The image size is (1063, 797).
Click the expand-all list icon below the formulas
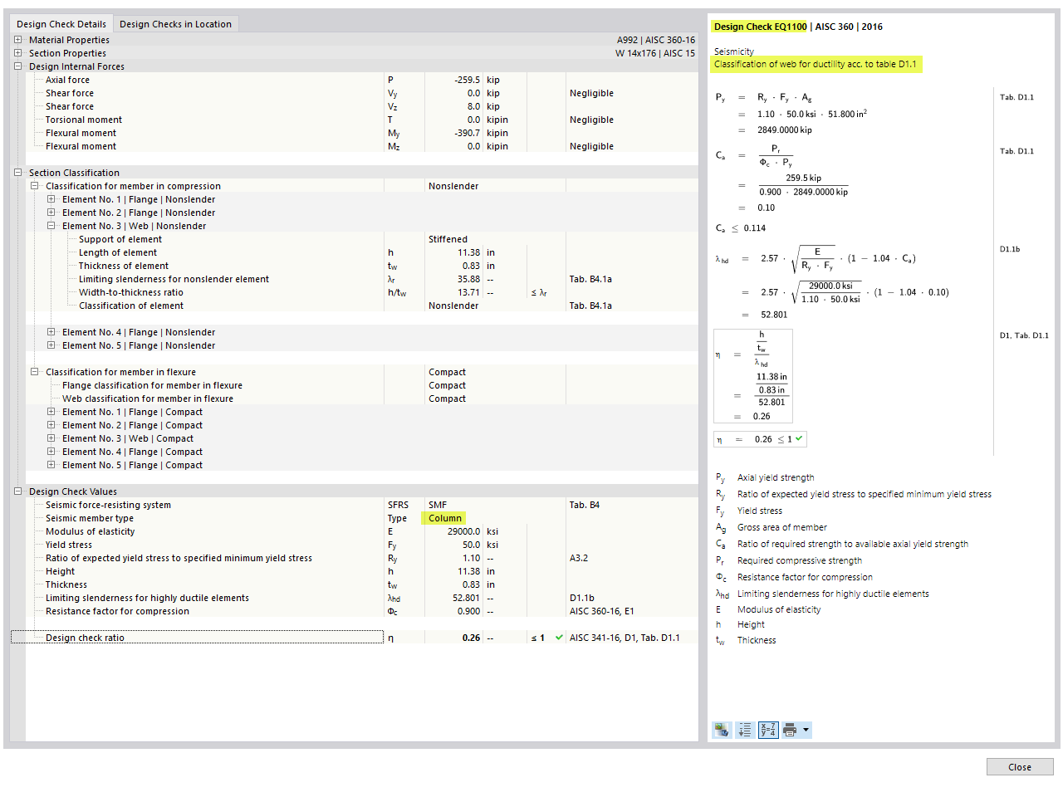(x=745, y=730)
